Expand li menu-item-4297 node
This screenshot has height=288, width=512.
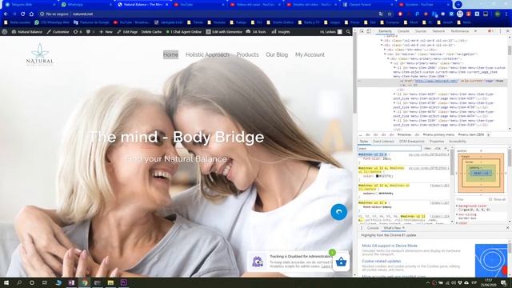[x=394, y=94]
